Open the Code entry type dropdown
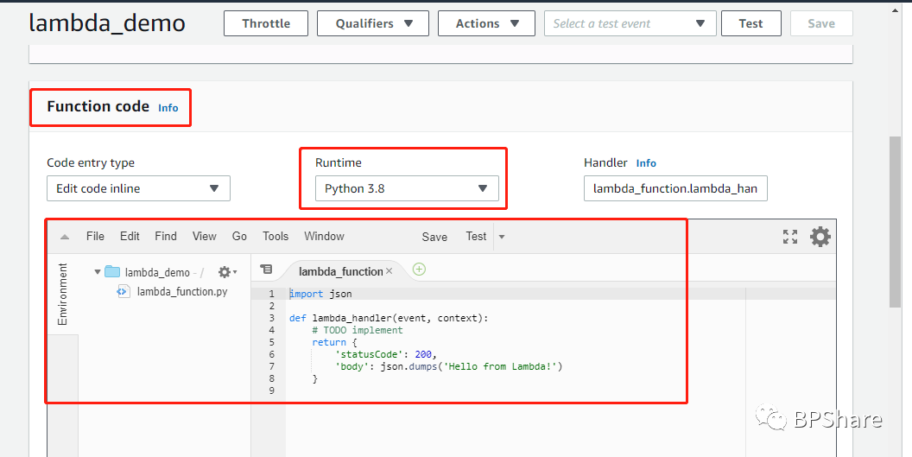This screenshot has height=457, width=912. 138,188
